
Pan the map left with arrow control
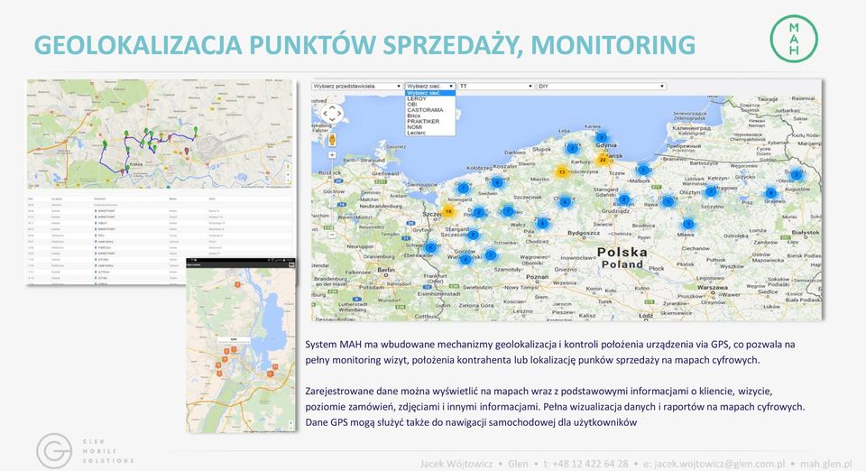pos(326,115)
